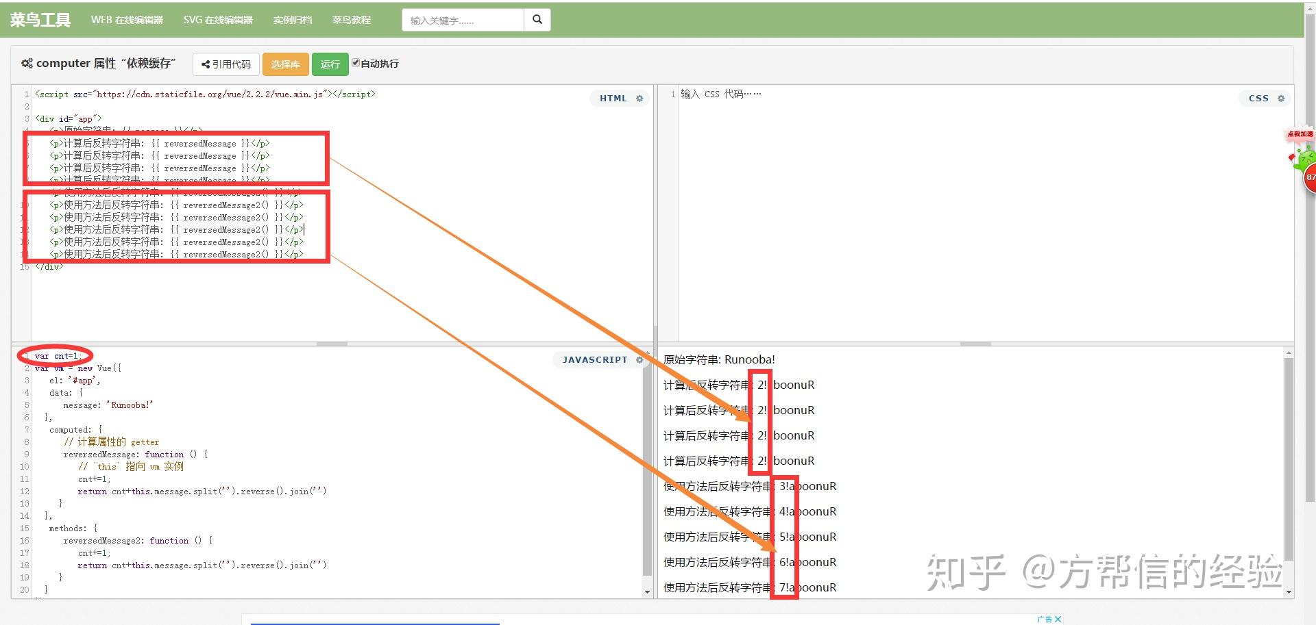Click the output line starting with 5!
Viewport: 1316px width, 625px height.
(x=750, y=537)
